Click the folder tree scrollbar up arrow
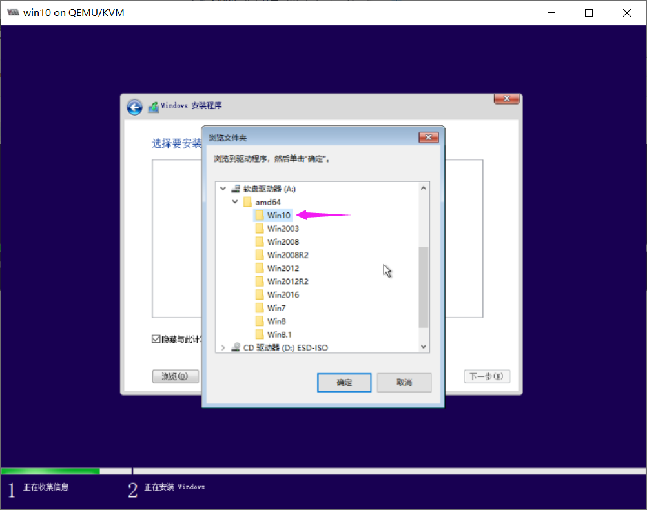Screen dimensions: 647x510 click(x=424, y=188)
